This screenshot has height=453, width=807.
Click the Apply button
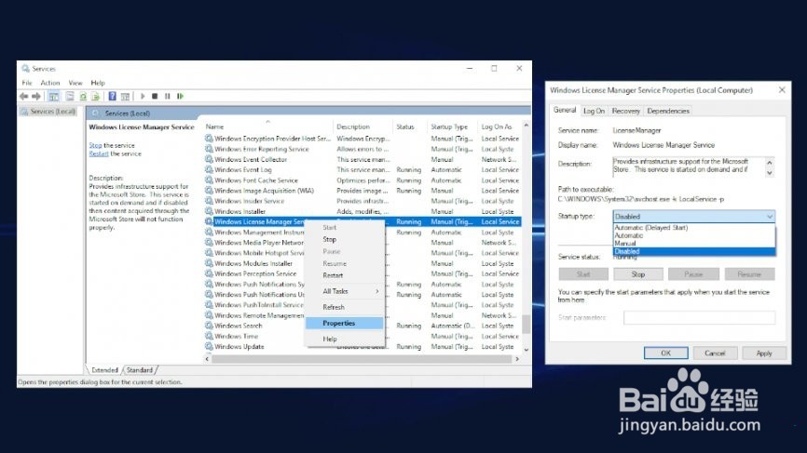click(x=764, y=353)
